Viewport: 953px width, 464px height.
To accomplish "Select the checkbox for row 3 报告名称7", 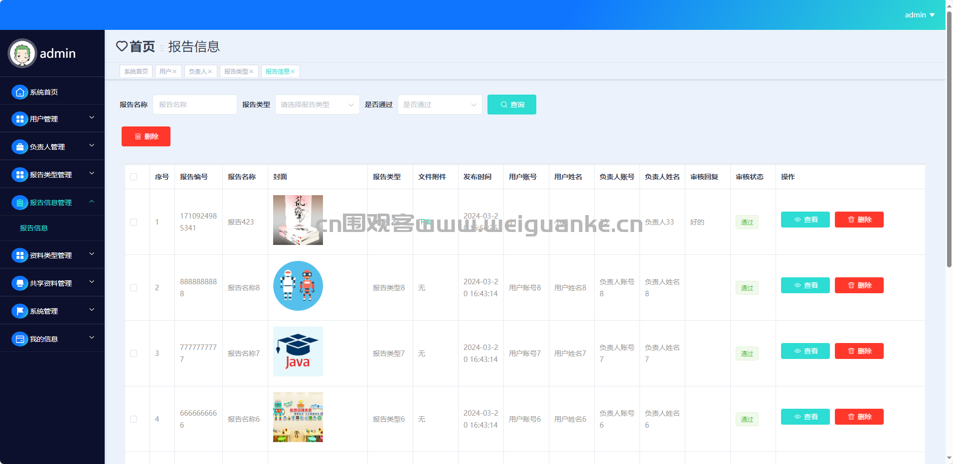I will pos(134,353).
